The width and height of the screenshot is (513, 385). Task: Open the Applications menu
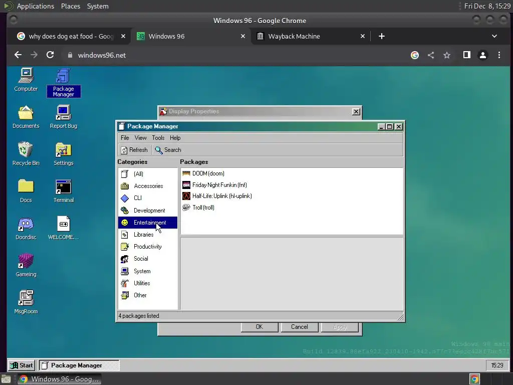36,6
